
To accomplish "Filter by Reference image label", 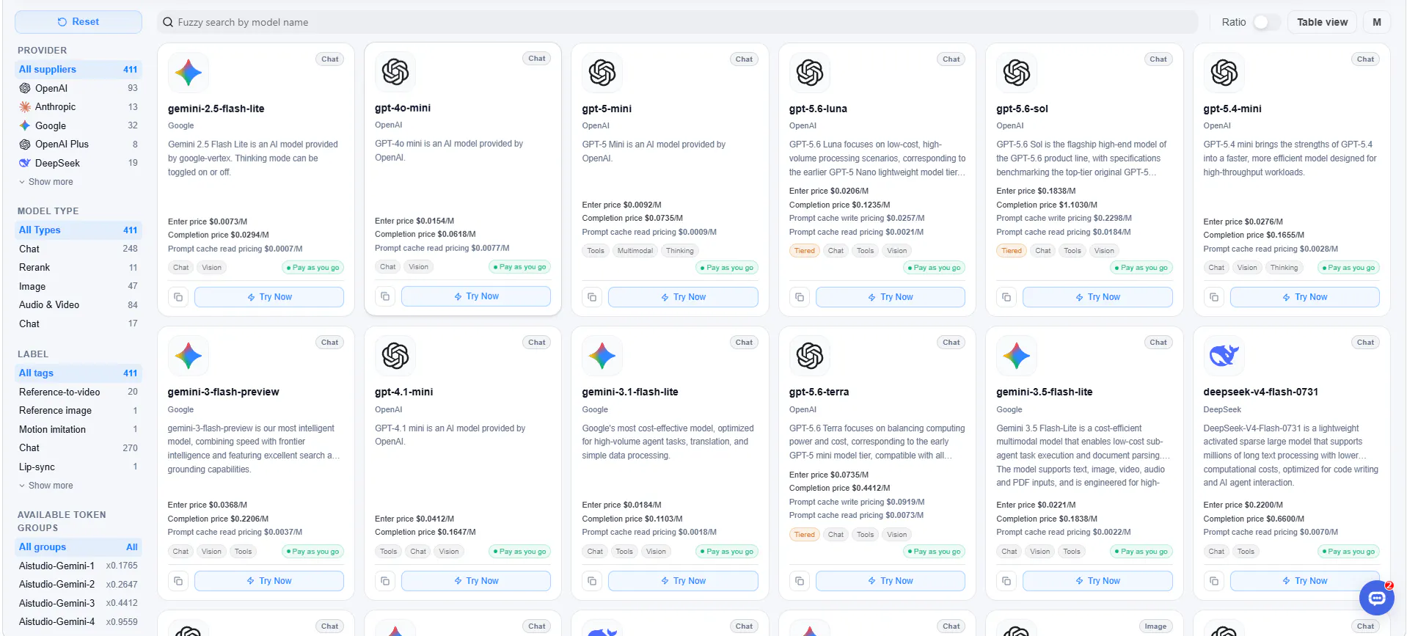I will [x=78, y=411].
